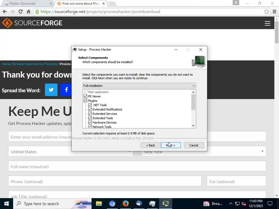Image resolution: width=279 pixels, height=209 pixels.
Task: Open Thunderbird mail taskbar icon
Action: 139,204
